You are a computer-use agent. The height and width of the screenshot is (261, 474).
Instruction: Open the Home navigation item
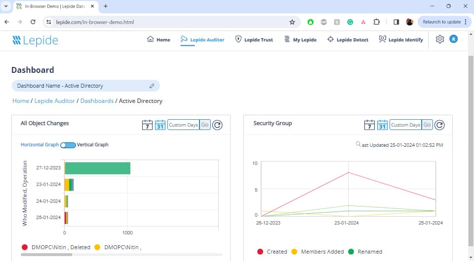[x=158, y=39]
